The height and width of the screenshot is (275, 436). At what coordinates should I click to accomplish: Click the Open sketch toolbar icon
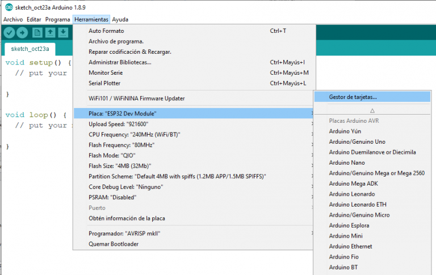coord(50,33)
